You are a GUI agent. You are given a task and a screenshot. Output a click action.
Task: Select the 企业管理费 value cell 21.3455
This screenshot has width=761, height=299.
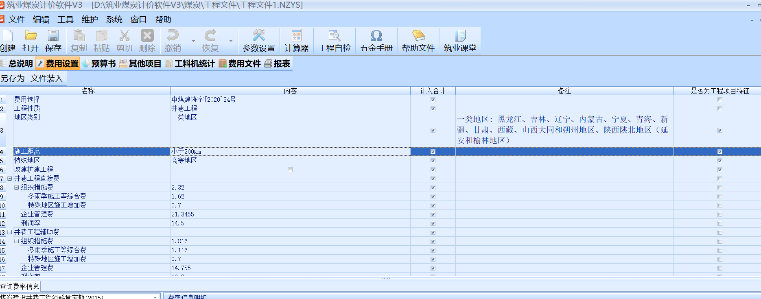click(x=290, y=214)
